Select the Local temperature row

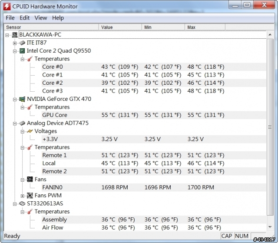click(154, 163)
